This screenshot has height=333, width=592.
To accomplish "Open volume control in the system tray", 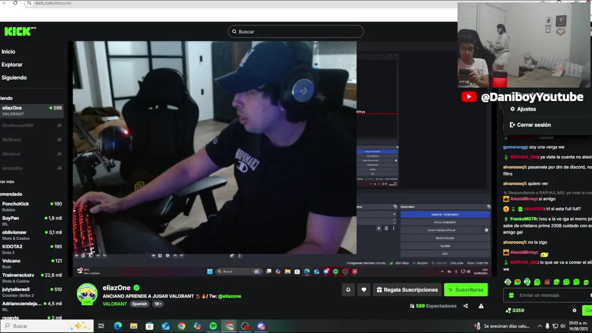I will (563, 326).
